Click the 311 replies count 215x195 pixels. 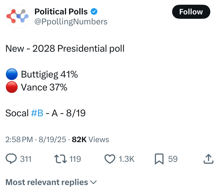click(x=26, y=159)
